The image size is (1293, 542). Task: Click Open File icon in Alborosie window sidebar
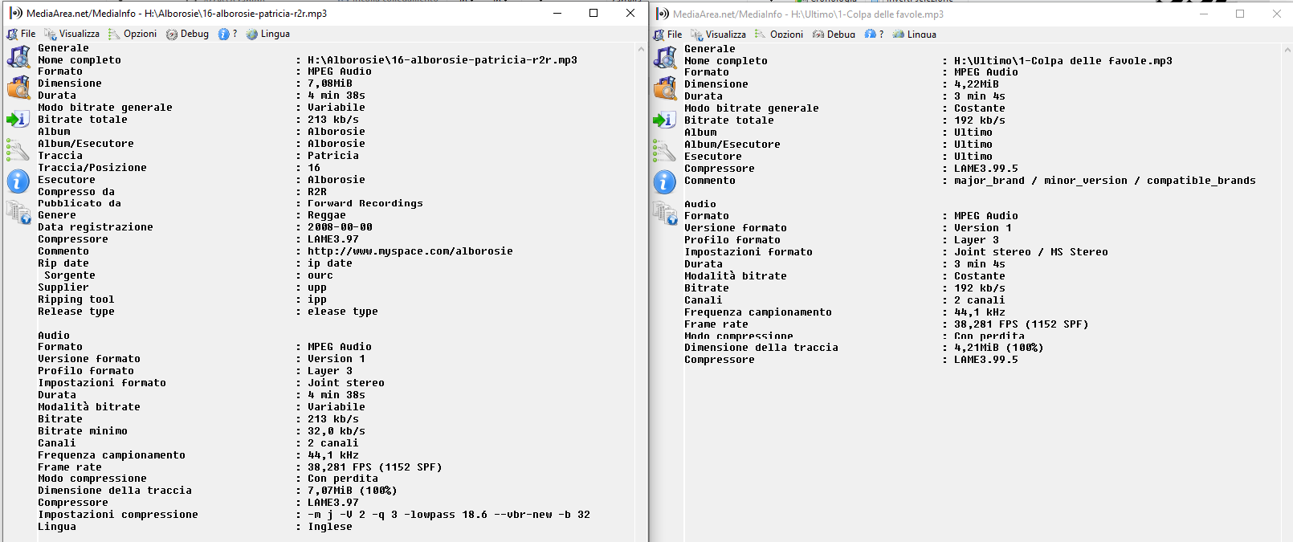(18, 57)
